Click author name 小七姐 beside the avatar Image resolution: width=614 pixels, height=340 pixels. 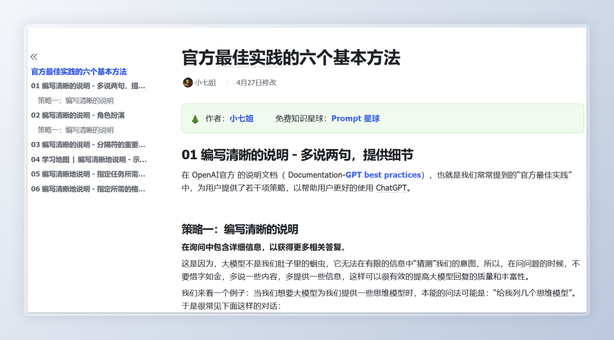tap(205, 82)
